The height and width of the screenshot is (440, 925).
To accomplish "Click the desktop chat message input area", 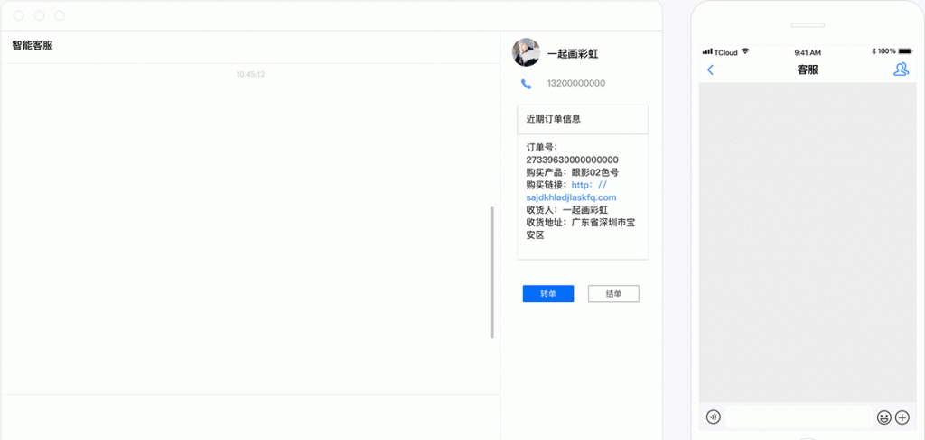I will (x=250, y=417).
